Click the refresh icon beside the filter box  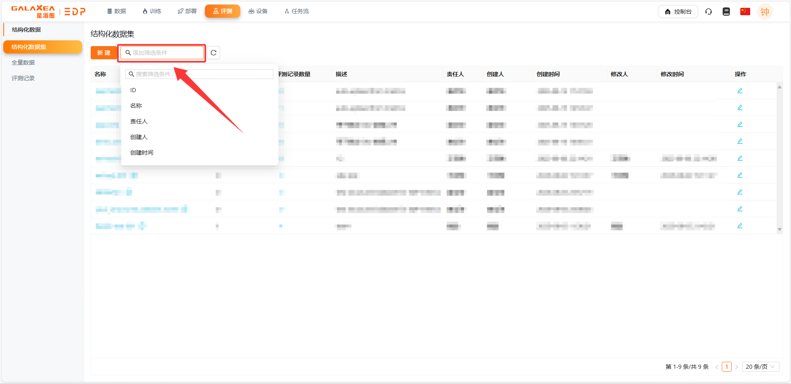[x=214, y=53]
